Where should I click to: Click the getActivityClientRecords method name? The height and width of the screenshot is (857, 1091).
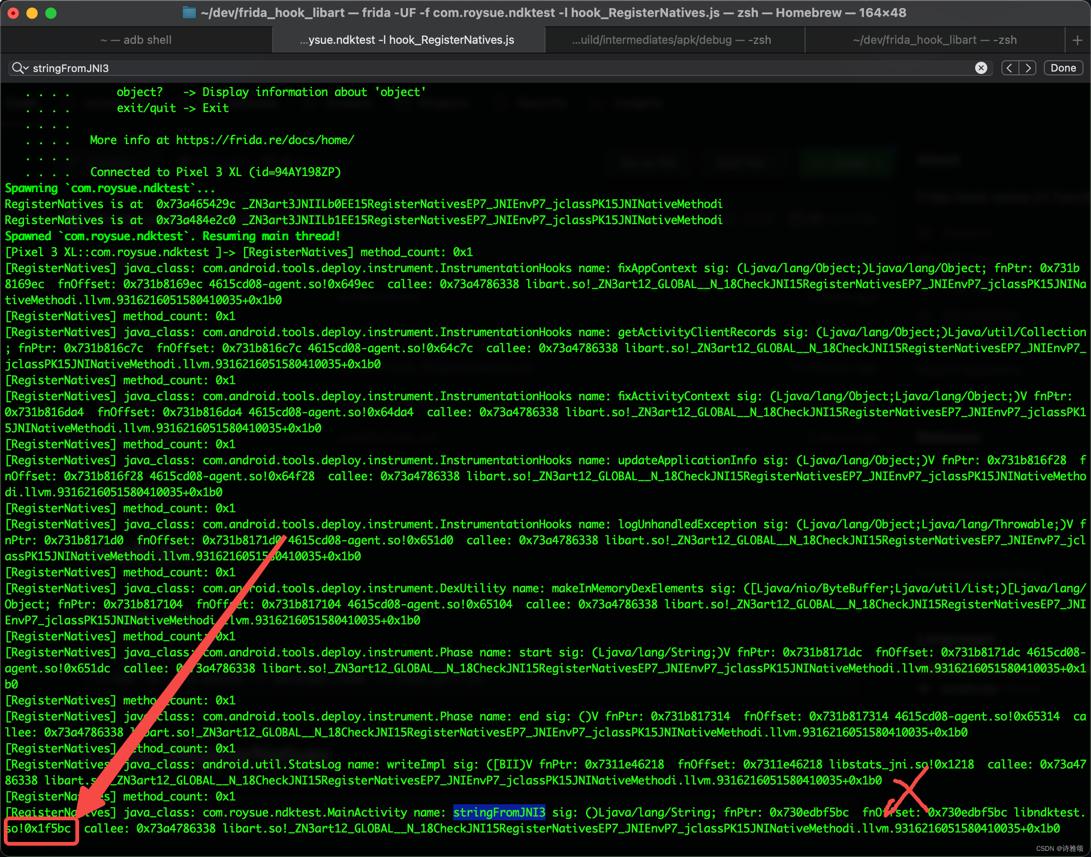697,332
